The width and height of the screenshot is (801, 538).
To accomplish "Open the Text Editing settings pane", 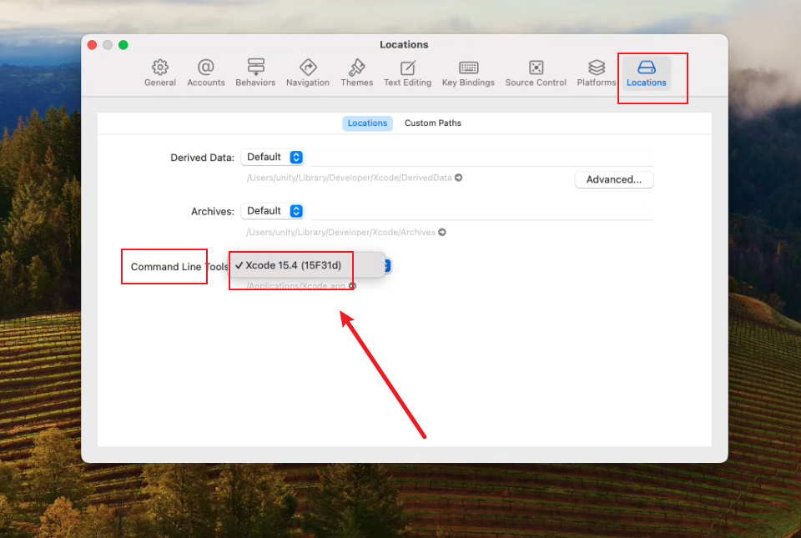I will [408, 73].
